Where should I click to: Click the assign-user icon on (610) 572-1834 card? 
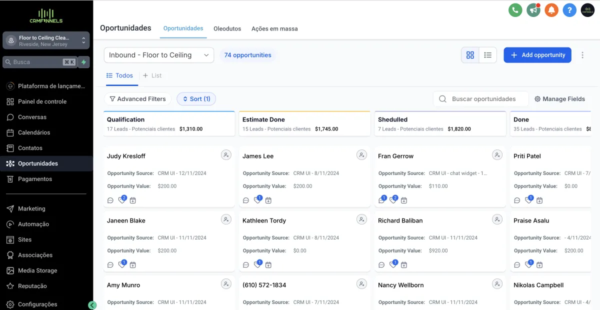(x=362, y=284)
